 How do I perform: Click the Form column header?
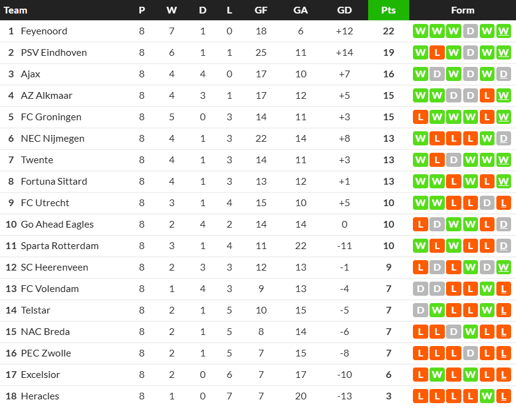tap(463, 10)
